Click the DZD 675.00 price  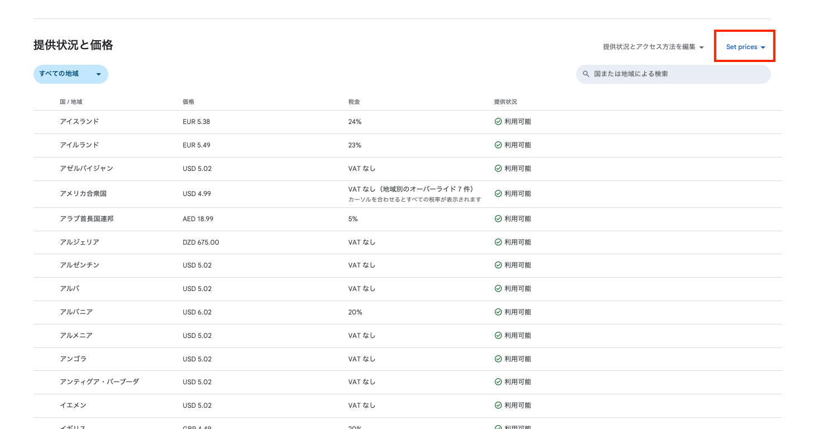click(201, 242)
